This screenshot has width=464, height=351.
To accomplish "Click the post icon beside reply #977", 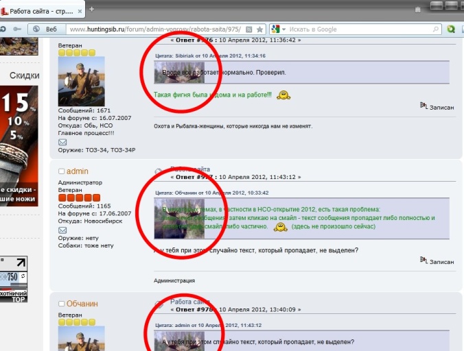I will 159,171.
